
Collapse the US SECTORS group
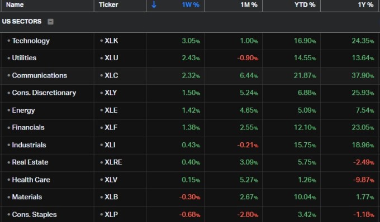pos(50,22)
